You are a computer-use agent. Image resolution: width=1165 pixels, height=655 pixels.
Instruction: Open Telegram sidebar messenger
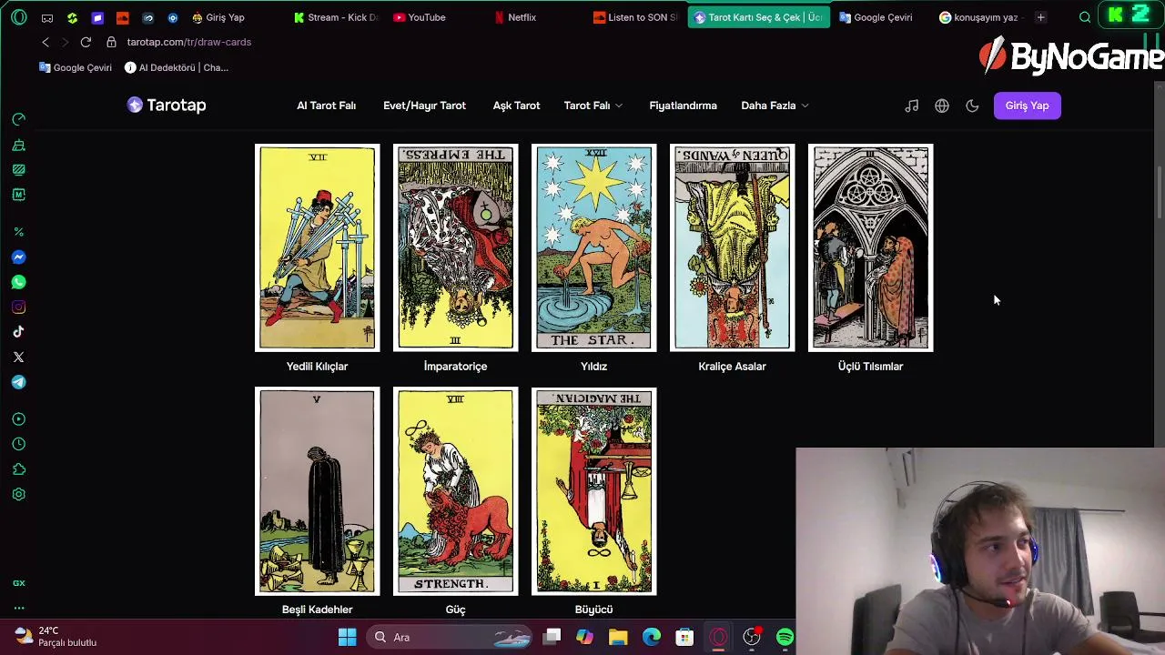click(x=18, y=382)
